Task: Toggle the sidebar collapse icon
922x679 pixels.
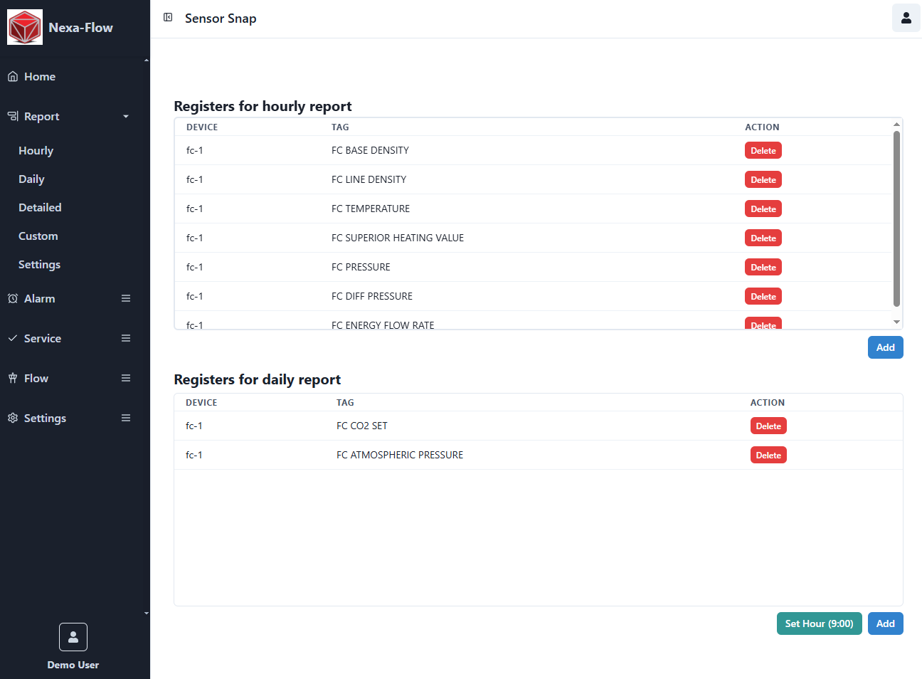Action: [x=168, y=18]
